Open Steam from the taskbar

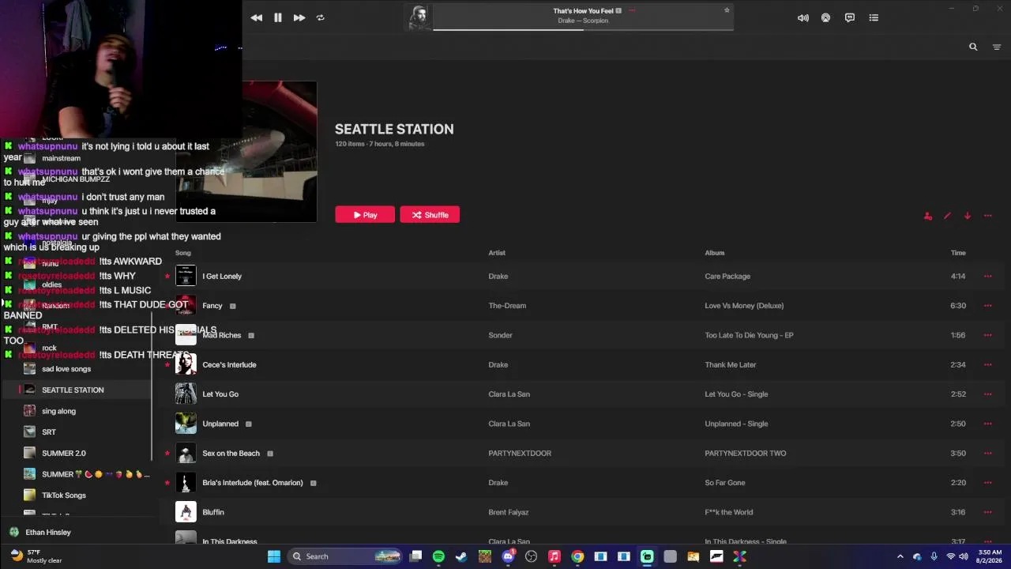click(461, 556)
